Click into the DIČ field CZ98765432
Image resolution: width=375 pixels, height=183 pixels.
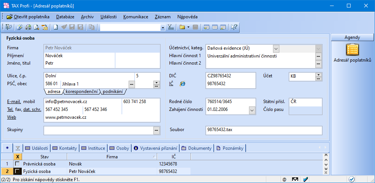tap(231, 76)
